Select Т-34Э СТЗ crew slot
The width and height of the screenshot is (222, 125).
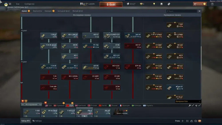coord(67,113)
